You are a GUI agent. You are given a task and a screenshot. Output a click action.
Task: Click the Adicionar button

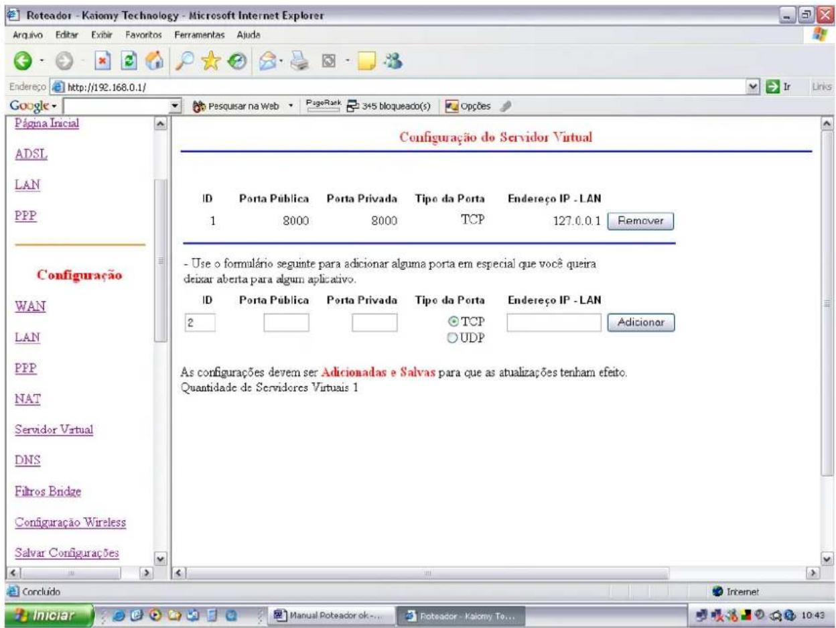coord(640,322)
